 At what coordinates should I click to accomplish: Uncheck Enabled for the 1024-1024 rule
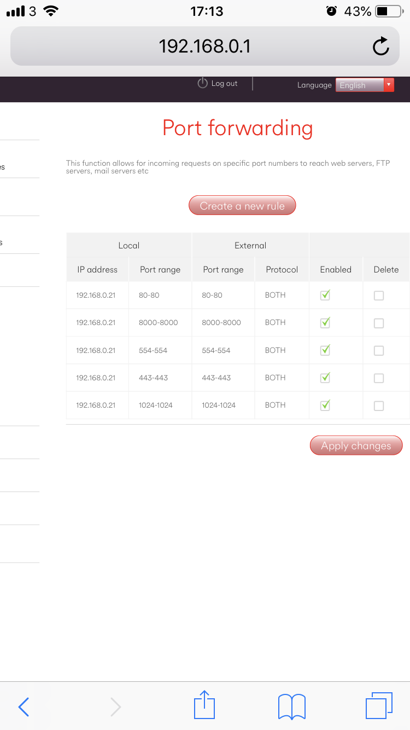click(325, 405)
